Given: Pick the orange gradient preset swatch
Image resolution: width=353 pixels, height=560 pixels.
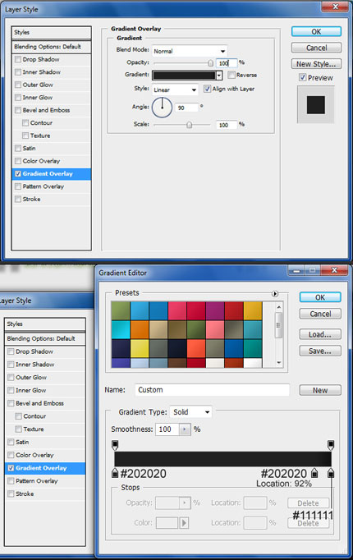Looking at the screenshot, I should (x=140, y=329).
